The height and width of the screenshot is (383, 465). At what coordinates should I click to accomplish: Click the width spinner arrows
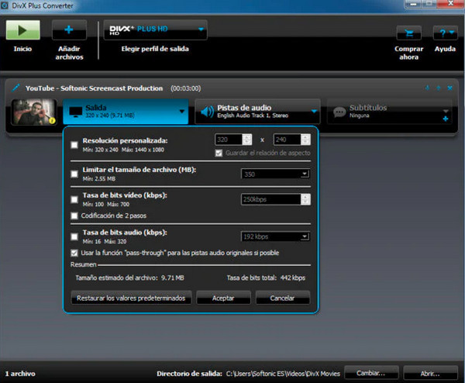(246, 140)
